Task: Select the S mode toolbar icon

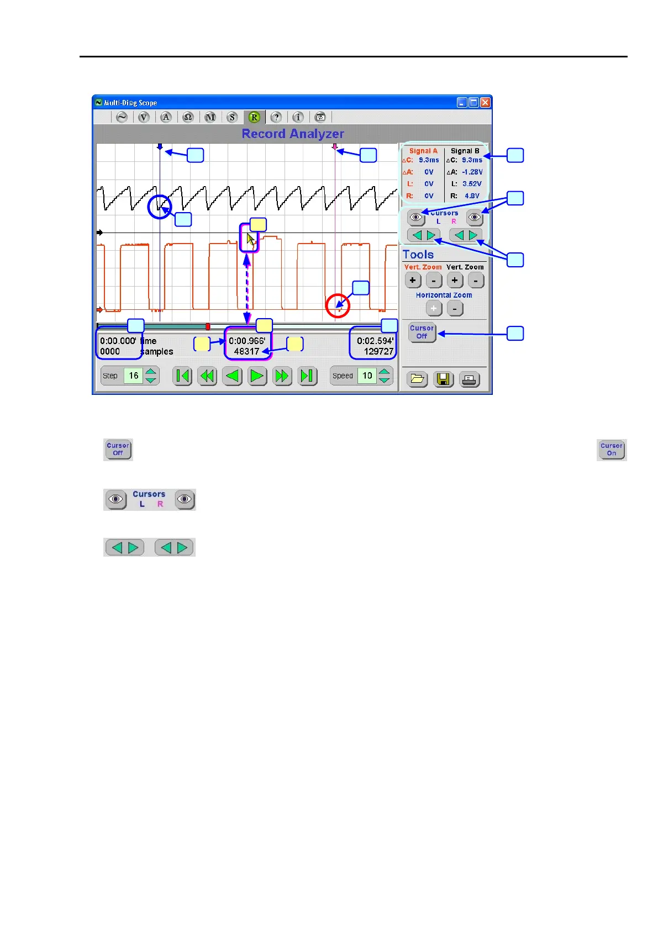Action: (x=232, y=117)
